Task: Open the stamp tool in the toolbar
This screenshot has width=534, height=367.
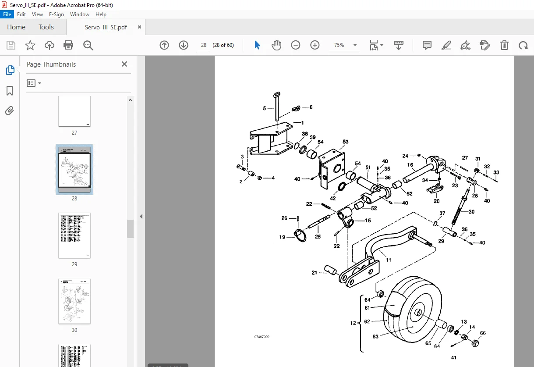Action: (x=485, y=45)
